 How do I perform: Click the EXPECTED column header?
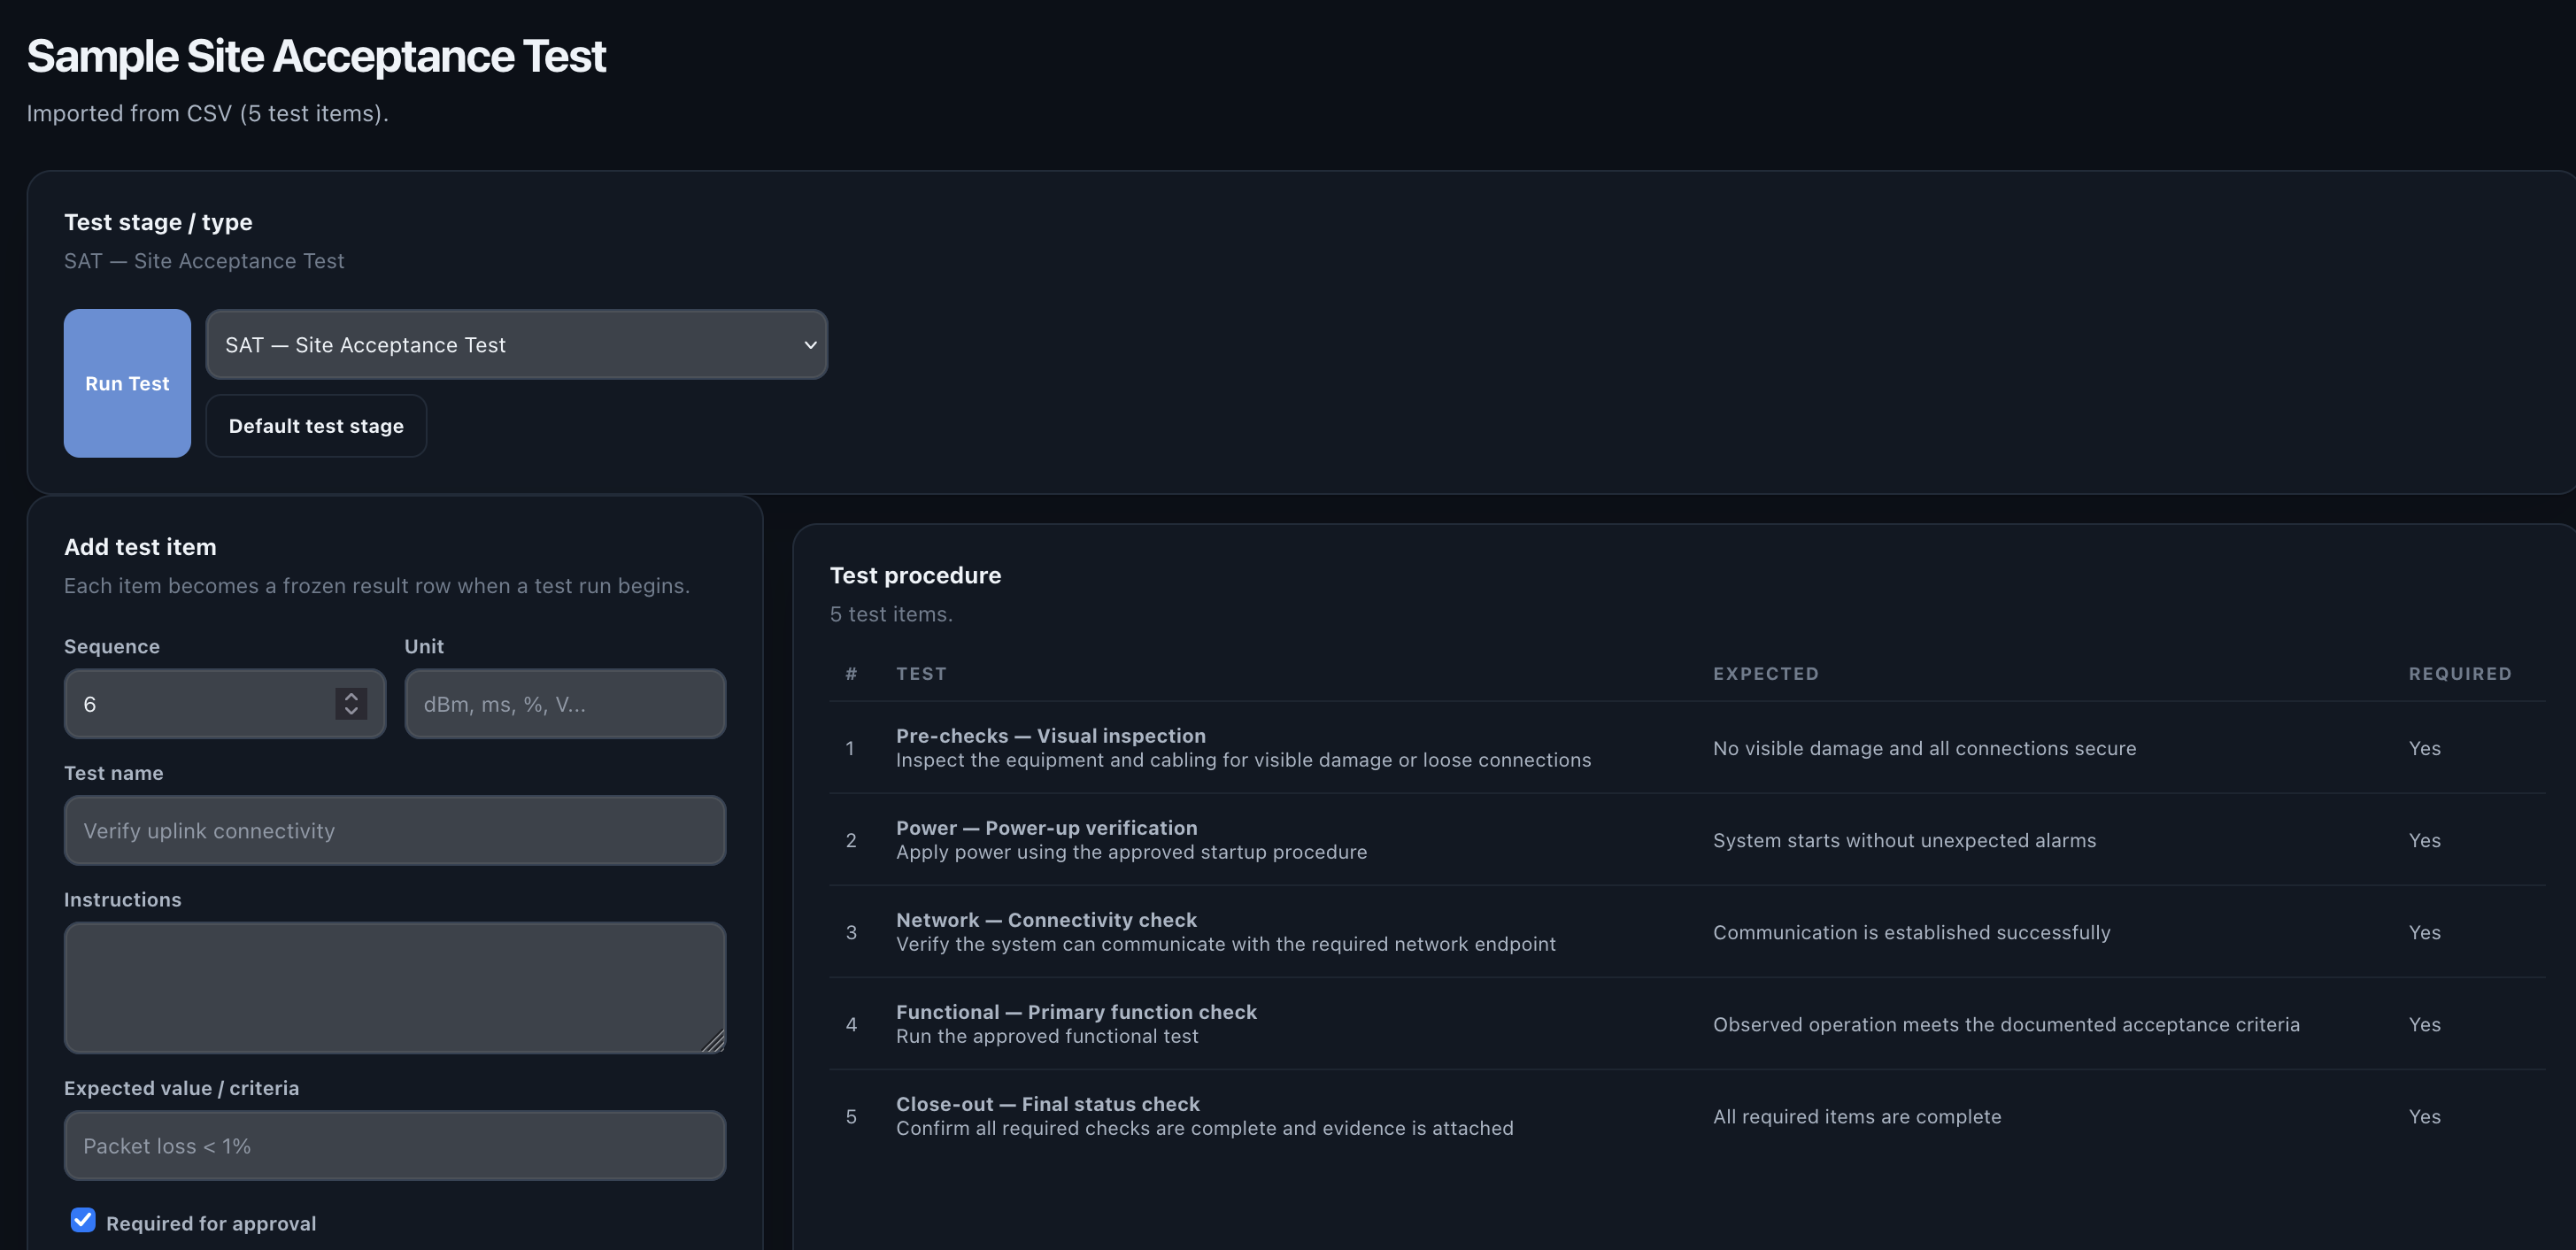coord(1766,674)
